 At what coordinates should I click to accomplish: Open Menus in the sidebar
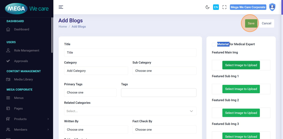point(19,98)
